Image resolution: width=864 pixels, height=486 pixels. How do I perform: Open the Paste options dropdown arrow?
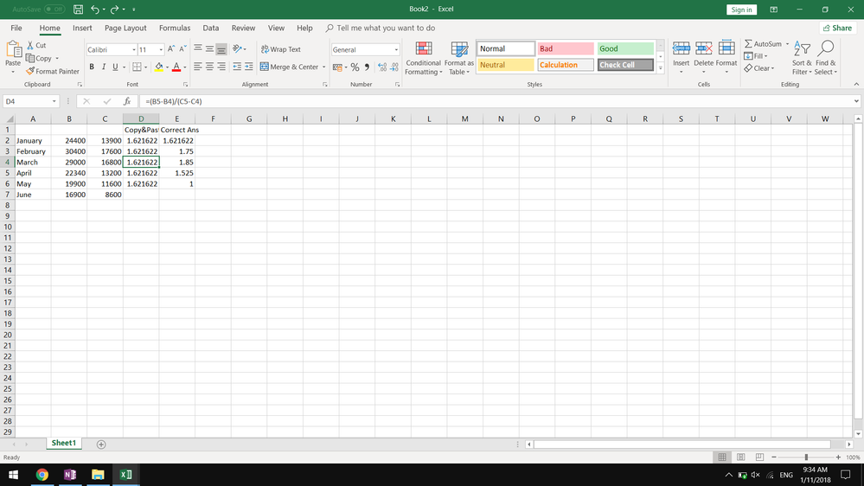13,72
